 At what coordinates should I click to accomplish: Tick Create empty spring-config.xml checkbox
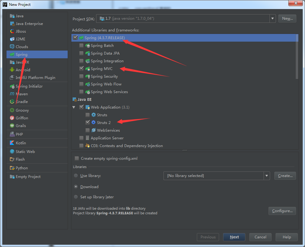click(x=77, y=158)
